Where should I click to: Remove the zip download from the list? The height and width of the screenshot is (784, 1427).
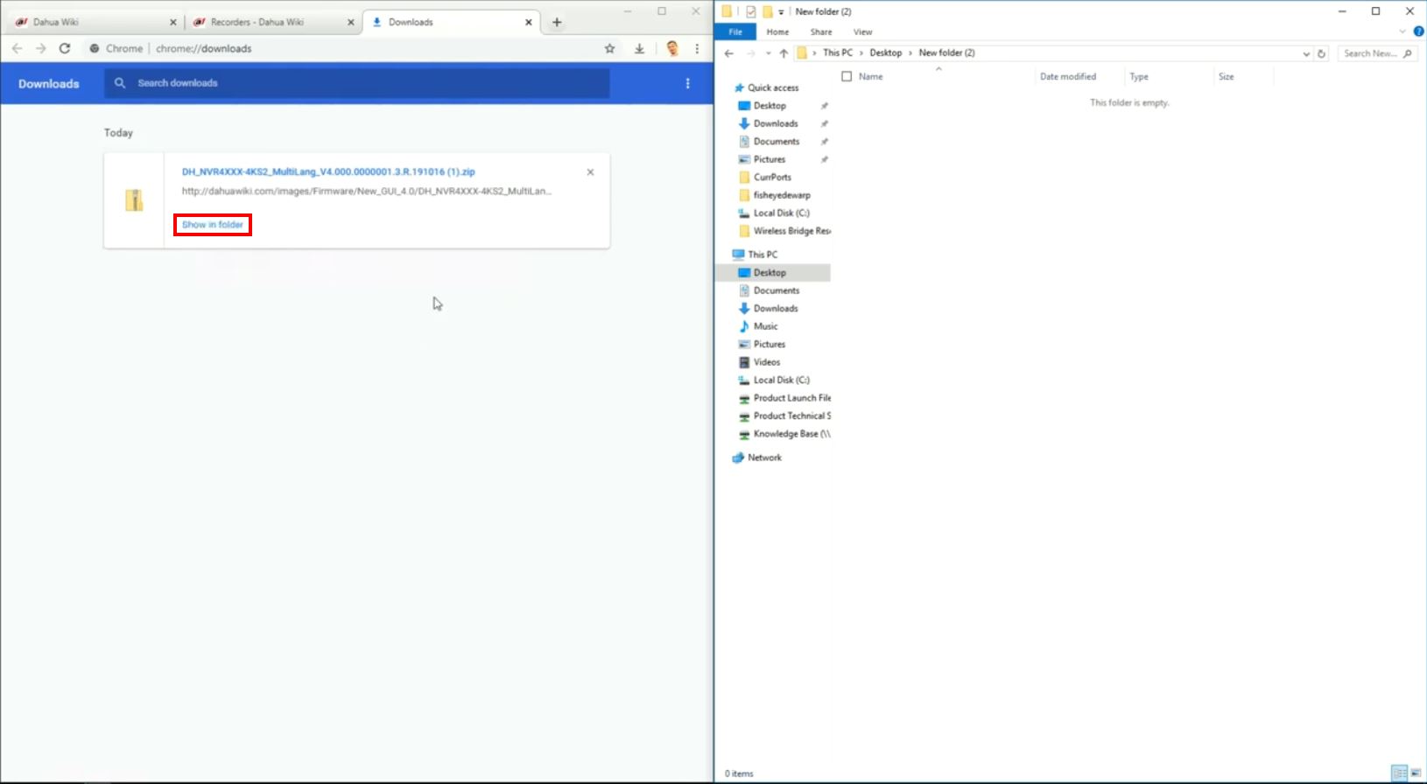(590, 172)
